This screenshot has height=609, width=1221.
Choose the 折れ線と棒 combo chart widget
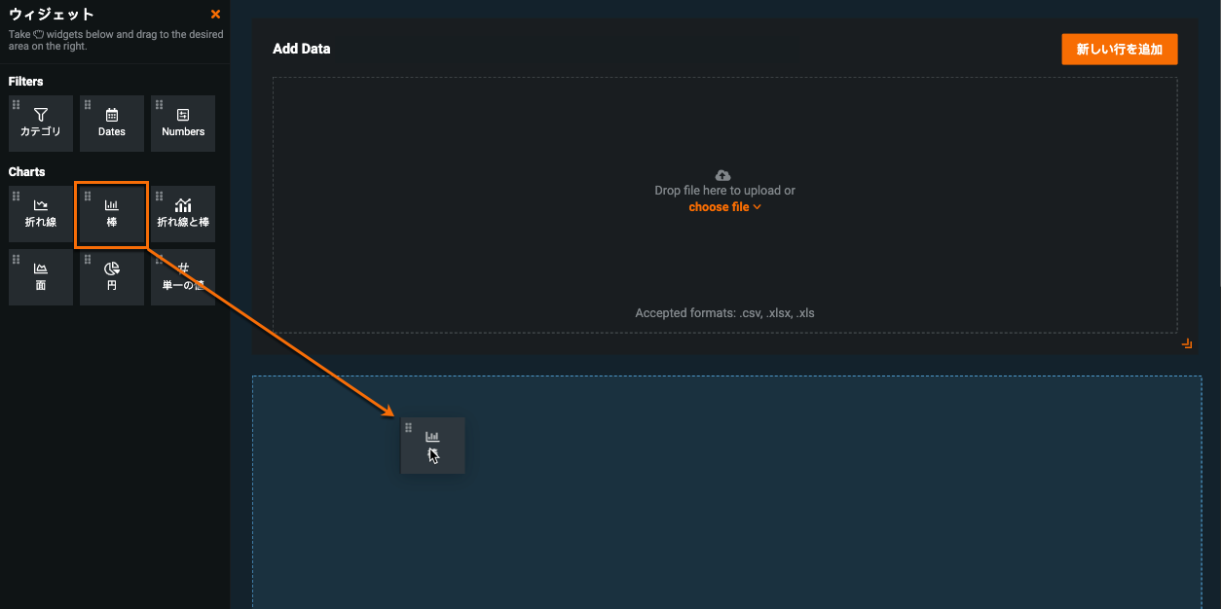(x=183, y=214)
